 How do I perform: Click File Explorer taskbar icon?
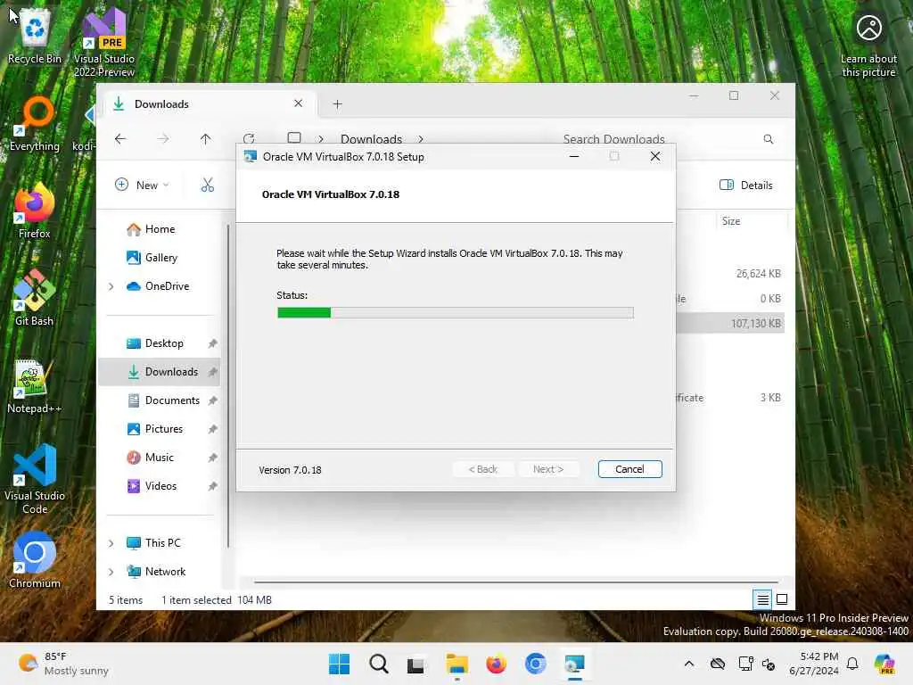[456, 664]
